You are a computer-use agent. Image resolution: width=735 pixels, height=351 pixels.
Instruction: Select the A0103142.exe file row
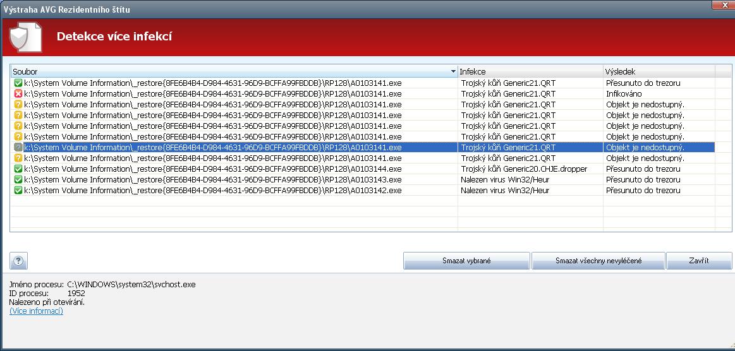point(212,191)
